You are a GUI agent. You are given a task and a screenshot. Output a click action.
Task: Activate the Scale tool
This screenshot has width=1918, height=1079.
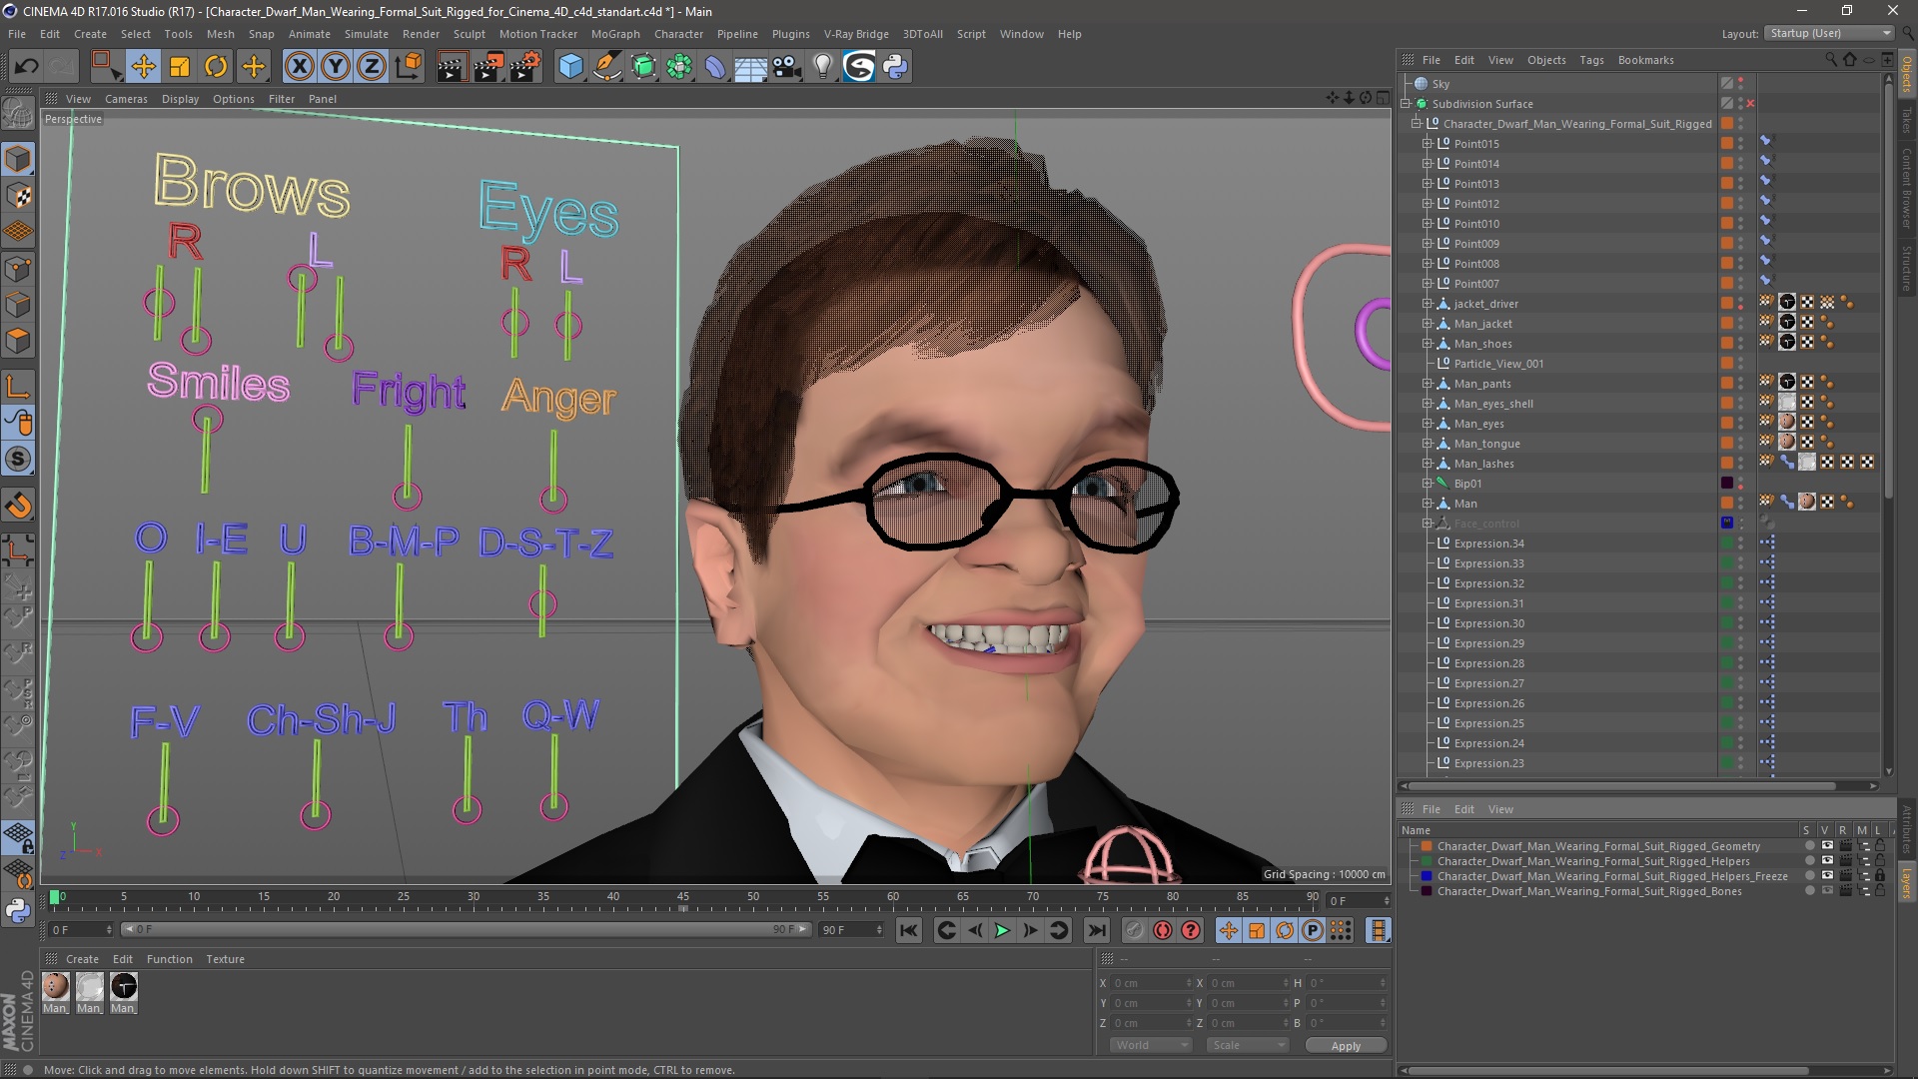pos(180,67)
